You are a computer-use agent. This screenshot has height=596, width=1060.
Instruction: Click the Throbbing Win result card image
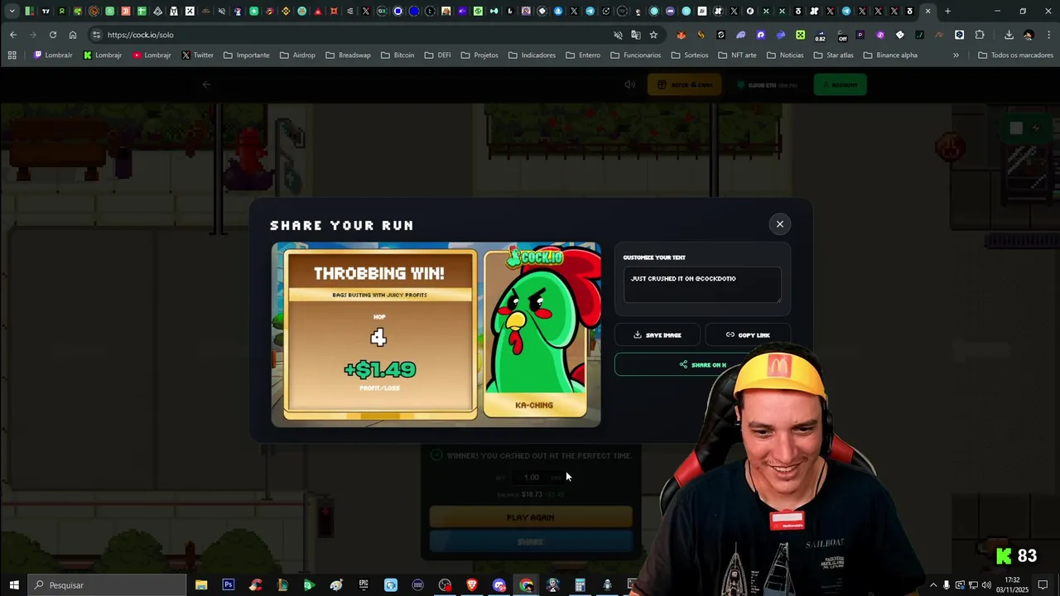[436, 334]
